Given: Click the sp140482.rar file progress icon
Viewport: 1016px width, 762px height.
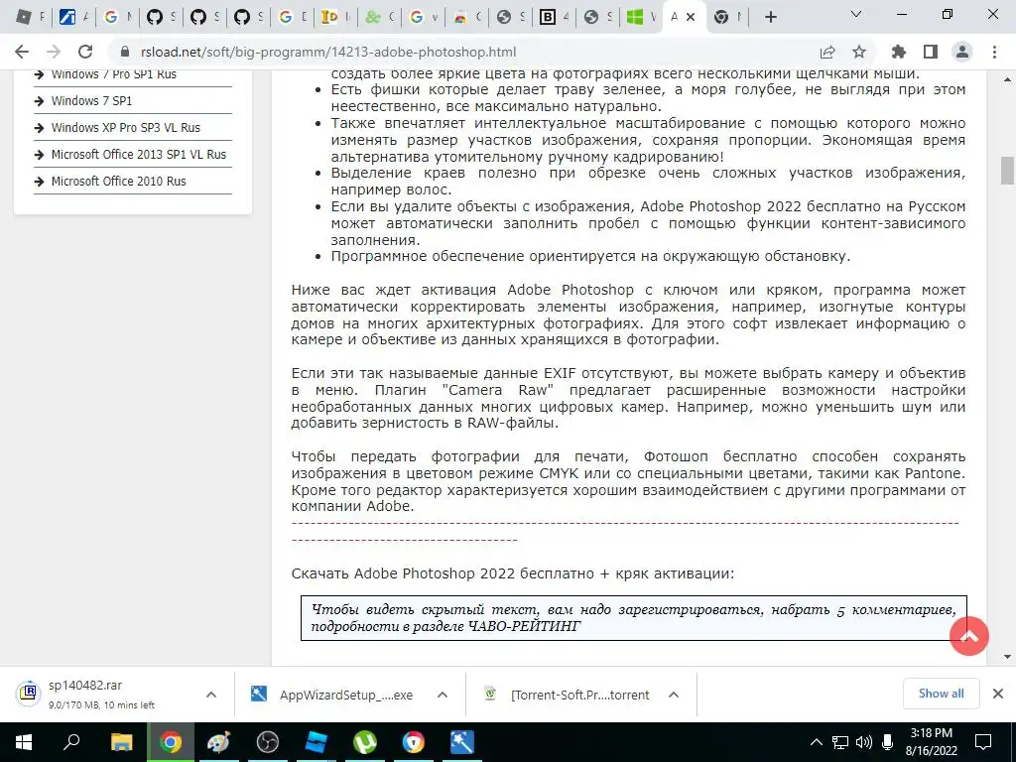Looking at the screenshot, I should 29,694.
